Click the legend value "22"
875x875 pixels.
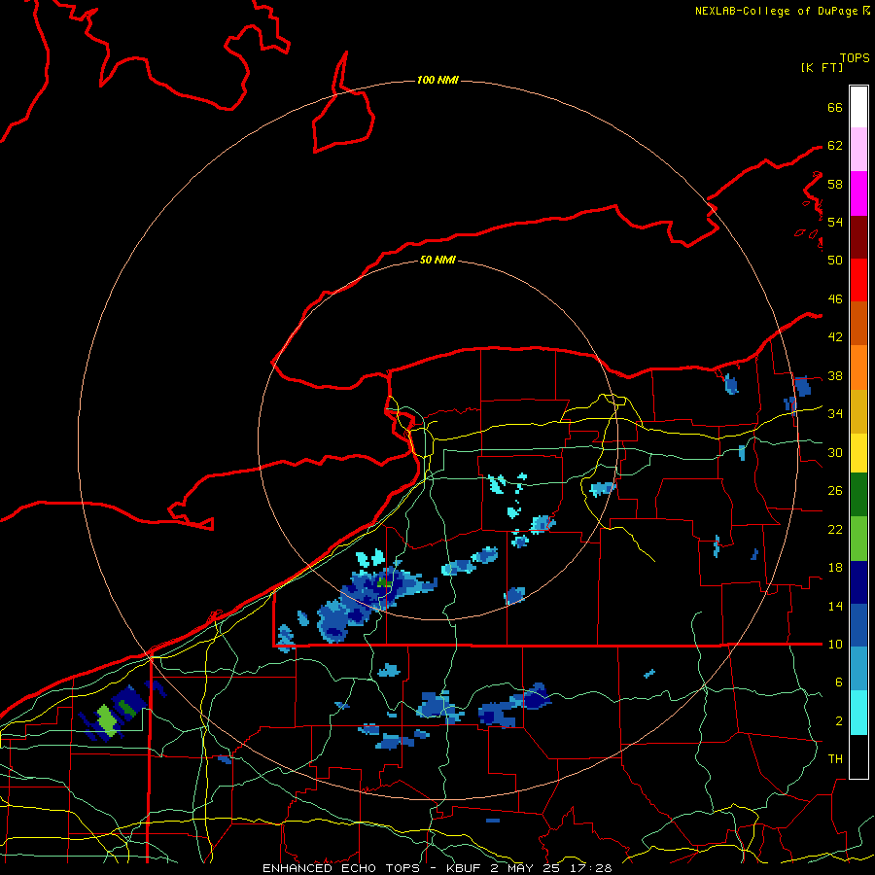(x=835, y=529)
